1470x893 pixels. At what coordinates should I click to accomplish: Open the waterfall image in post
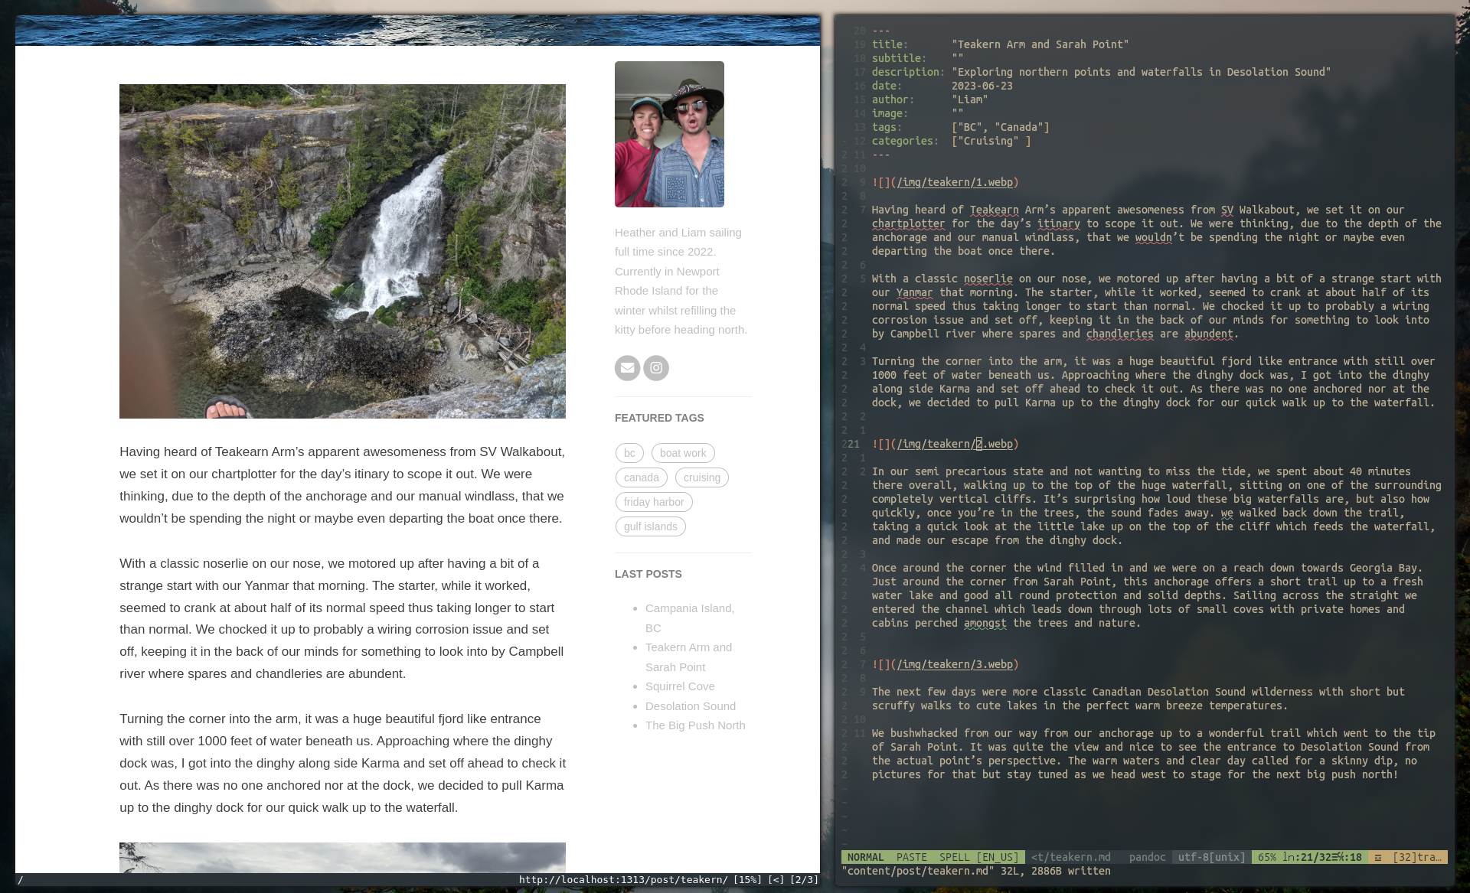(342, 251)
